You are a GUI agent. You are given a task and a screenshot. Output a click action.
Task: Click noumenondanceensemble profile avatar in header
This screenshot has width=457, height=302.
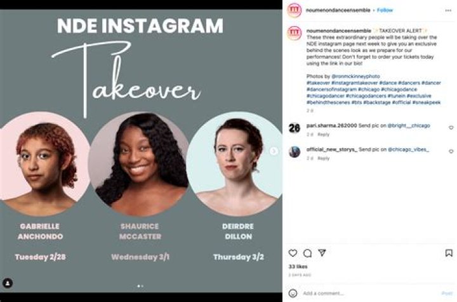[x=294, y=10]
